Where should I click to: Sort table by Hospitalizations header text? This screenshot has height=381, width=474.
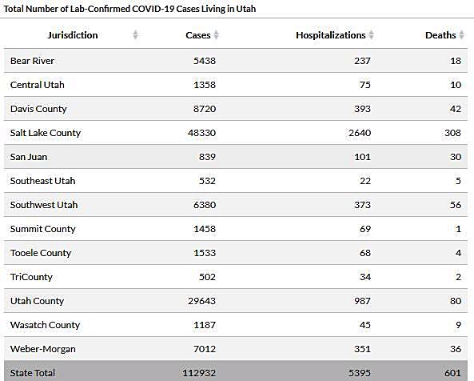coord(331,35)
